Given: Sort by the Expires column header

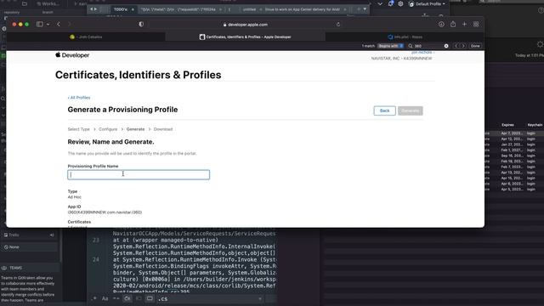Looking at the screenshot, I should pyautogui.click(x=507, y=125).
